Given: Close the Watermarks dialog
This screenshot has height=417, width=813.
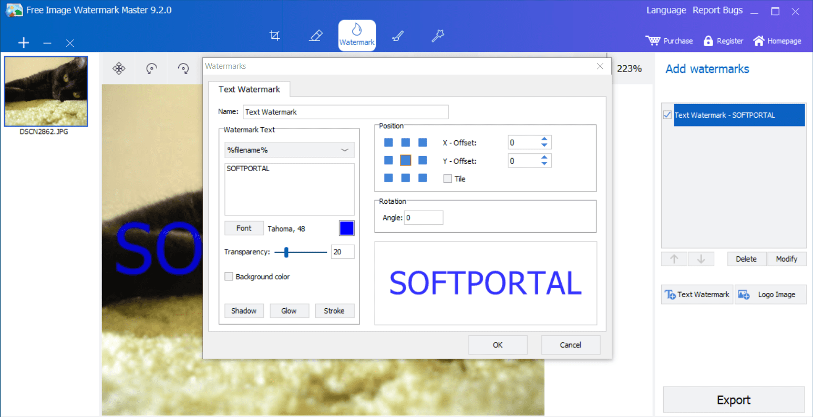Looking at the screenshot, I should 600,66.
